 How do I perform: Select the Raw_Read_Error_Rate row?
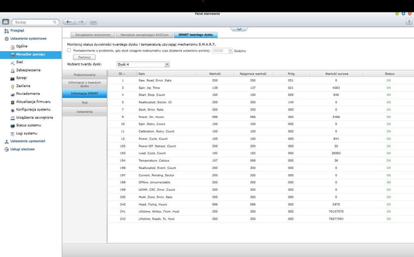coord(261,80)
